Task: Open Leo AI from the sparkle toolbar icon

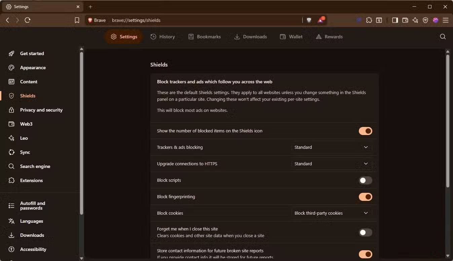Action: (x=416, y=20)
